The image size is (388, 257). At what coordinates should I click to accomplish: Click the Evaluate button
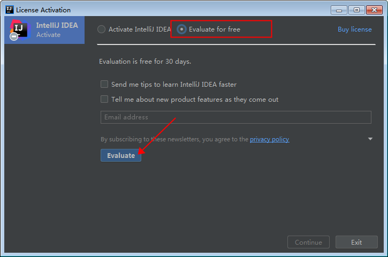pos(121,155)
